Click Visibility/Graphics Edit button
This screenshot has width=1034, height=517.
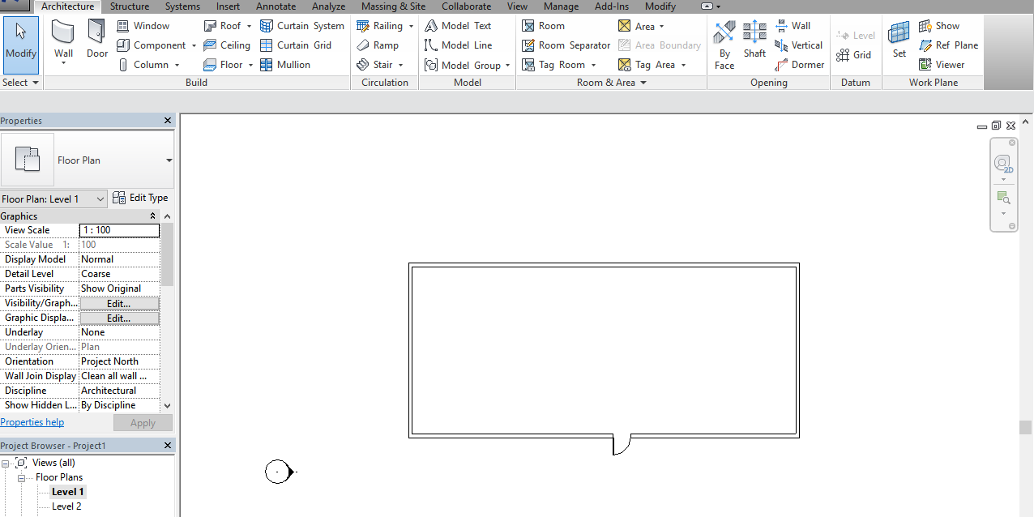(x=119, y=303)
